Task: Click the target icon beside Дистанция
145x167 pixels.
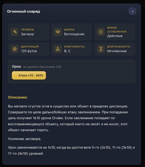Action: coord(15,49)
